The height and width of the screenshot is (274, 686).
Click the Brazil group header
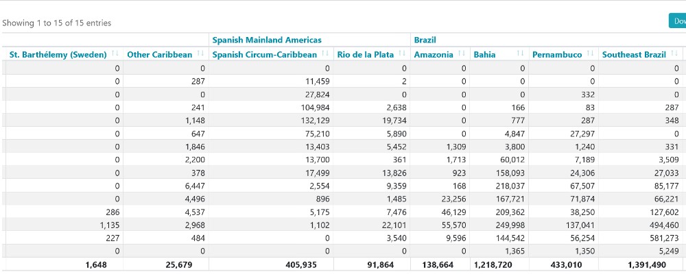(x=425, y=40)
